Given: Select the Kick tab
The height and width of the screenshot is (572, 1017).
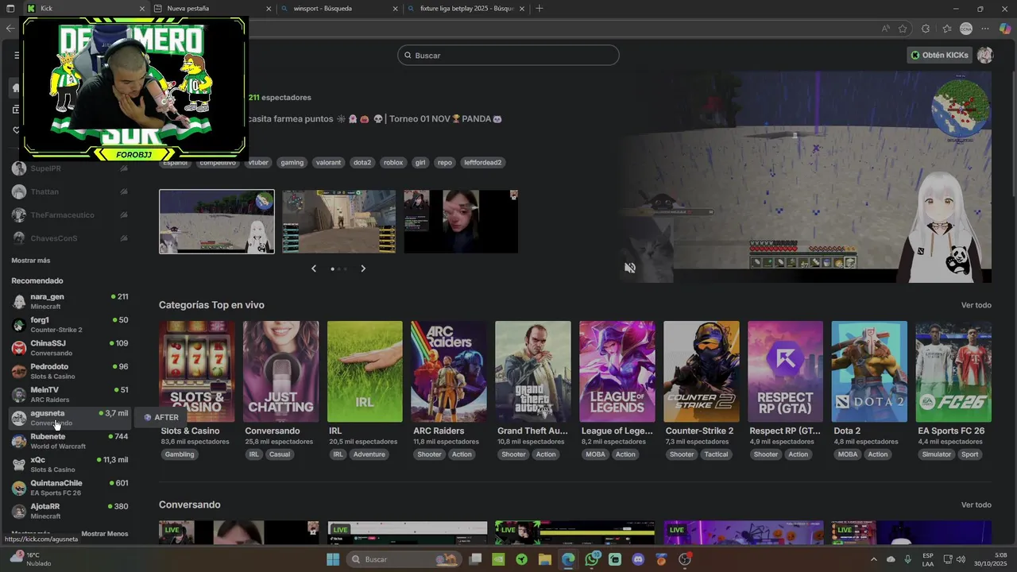Looking at the screenshot, I should coord(86,9).
